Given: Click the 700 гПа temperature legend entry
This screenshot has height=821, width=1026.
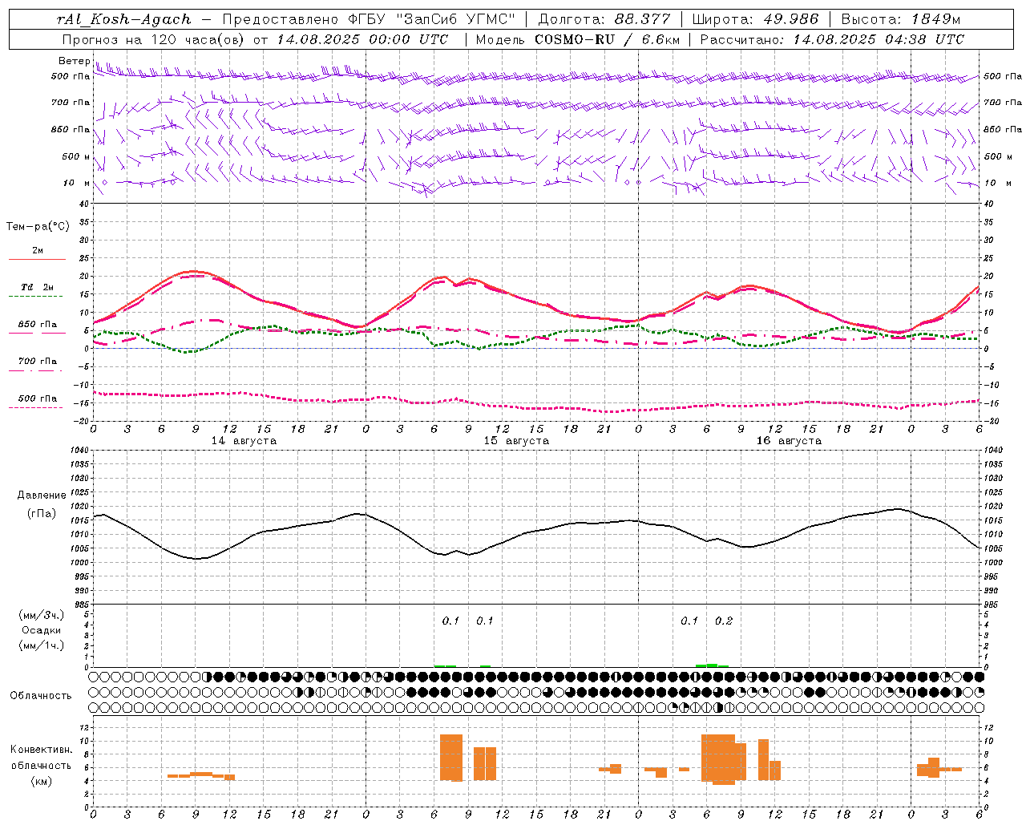Looking at the screenshot, I should coord(38,362).
